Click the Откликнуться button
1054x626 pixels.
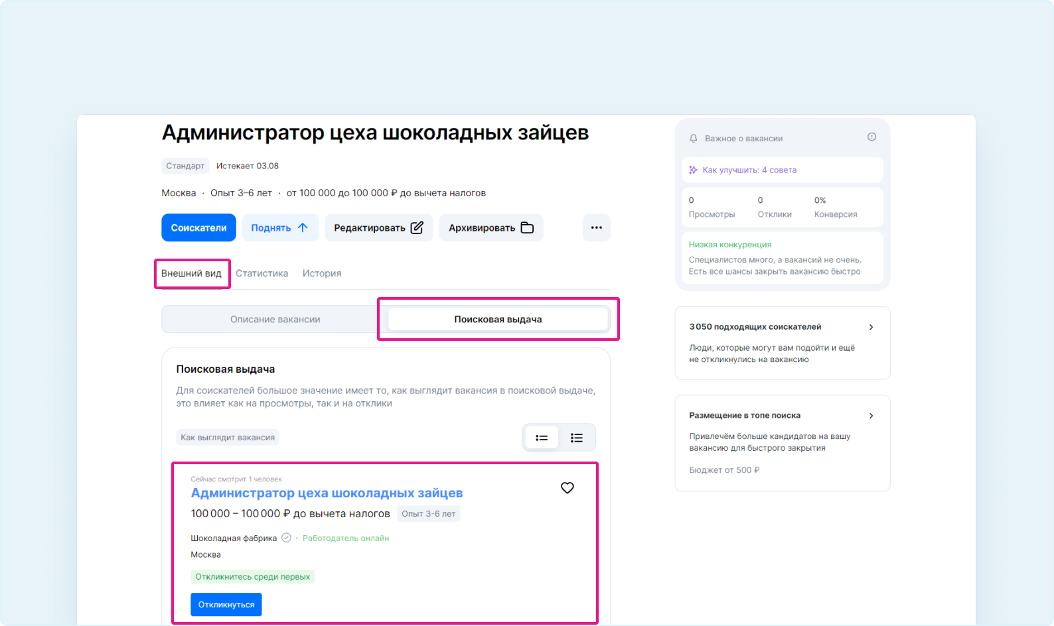(226, 605)
